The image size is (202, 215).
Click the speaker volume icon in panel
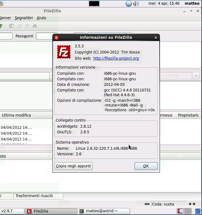point(136,4)
